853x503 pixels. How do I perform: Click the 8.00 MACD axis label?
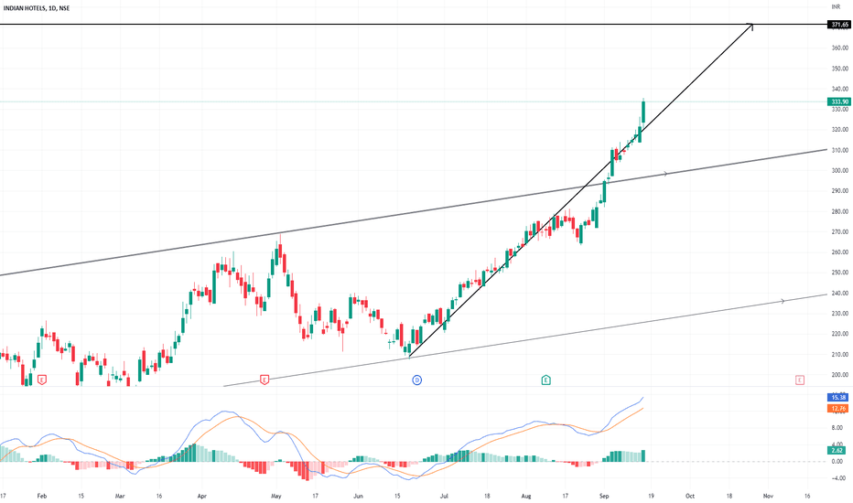pos(837,428)
